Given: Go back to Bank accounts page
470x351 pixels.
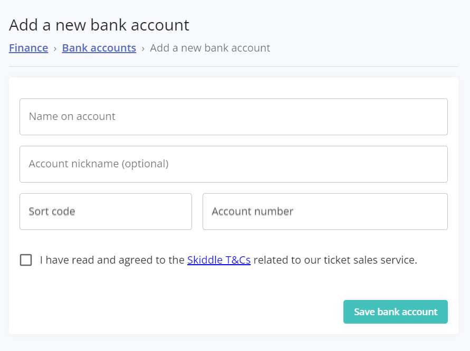Looking at the screenshot, I should (x=99, y=48).
